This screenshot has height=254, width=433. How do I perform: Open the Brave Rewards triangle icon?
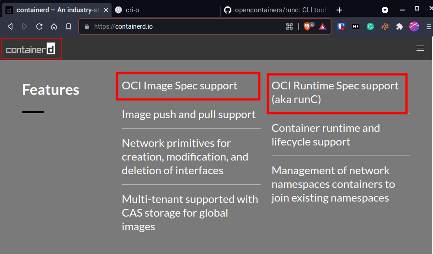click(322, 26)
